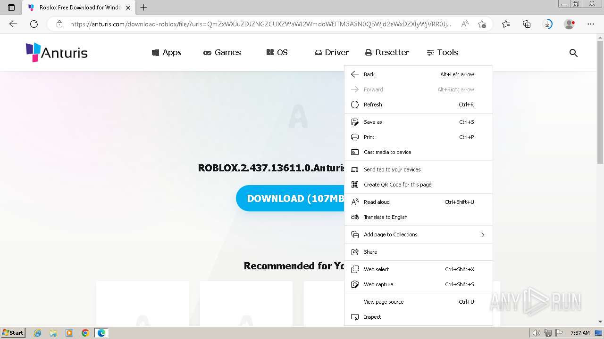
Task: Click the Action Center flag tray icon
Action: click(x=559, y=333)
